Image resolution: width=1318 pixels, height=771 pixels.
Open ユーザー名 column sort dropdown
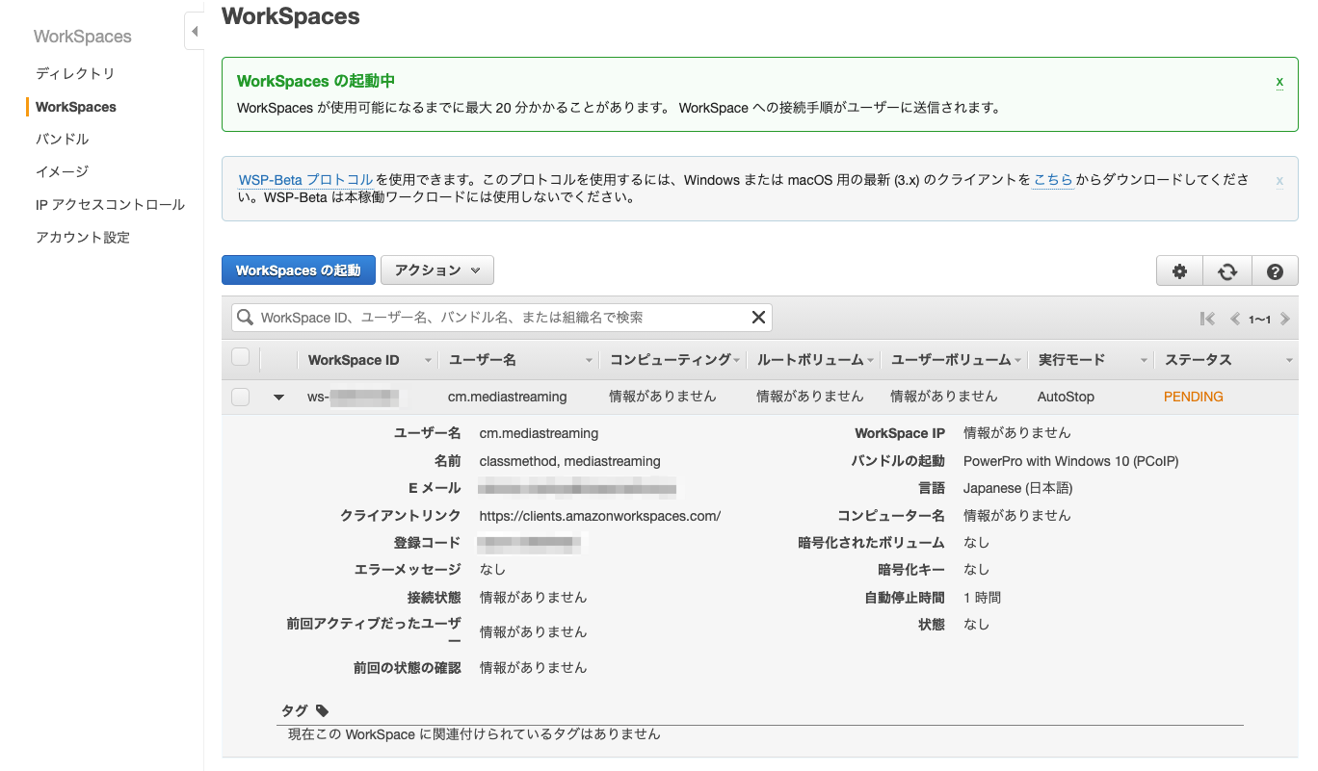(x=589, y=360)
